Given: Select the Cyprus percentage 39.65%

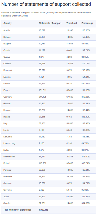Looking at the screenshot, I should point(85,57).
